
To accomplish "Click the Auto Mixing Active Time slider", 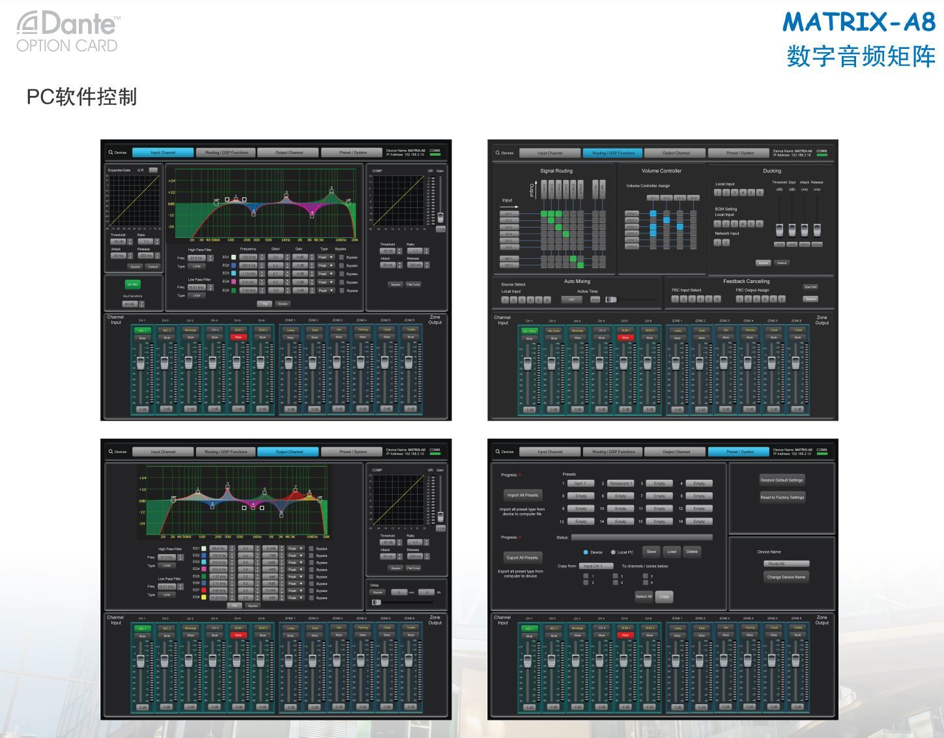I will tap(611, 299).
